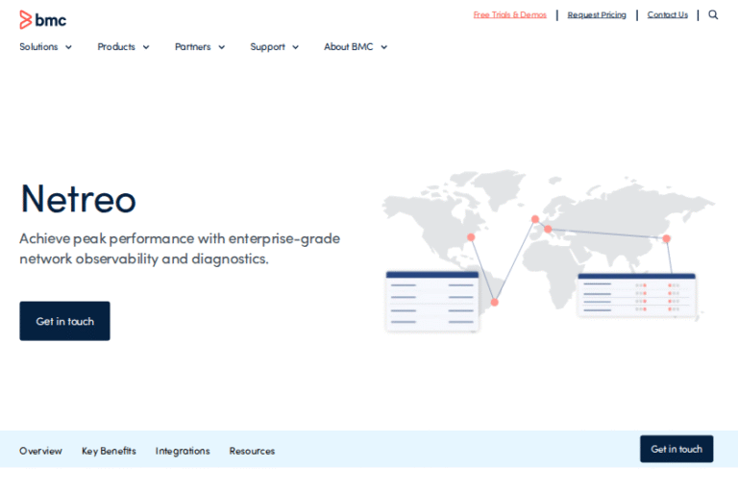Open the search magnifier icon

click(x=713, y=14)
